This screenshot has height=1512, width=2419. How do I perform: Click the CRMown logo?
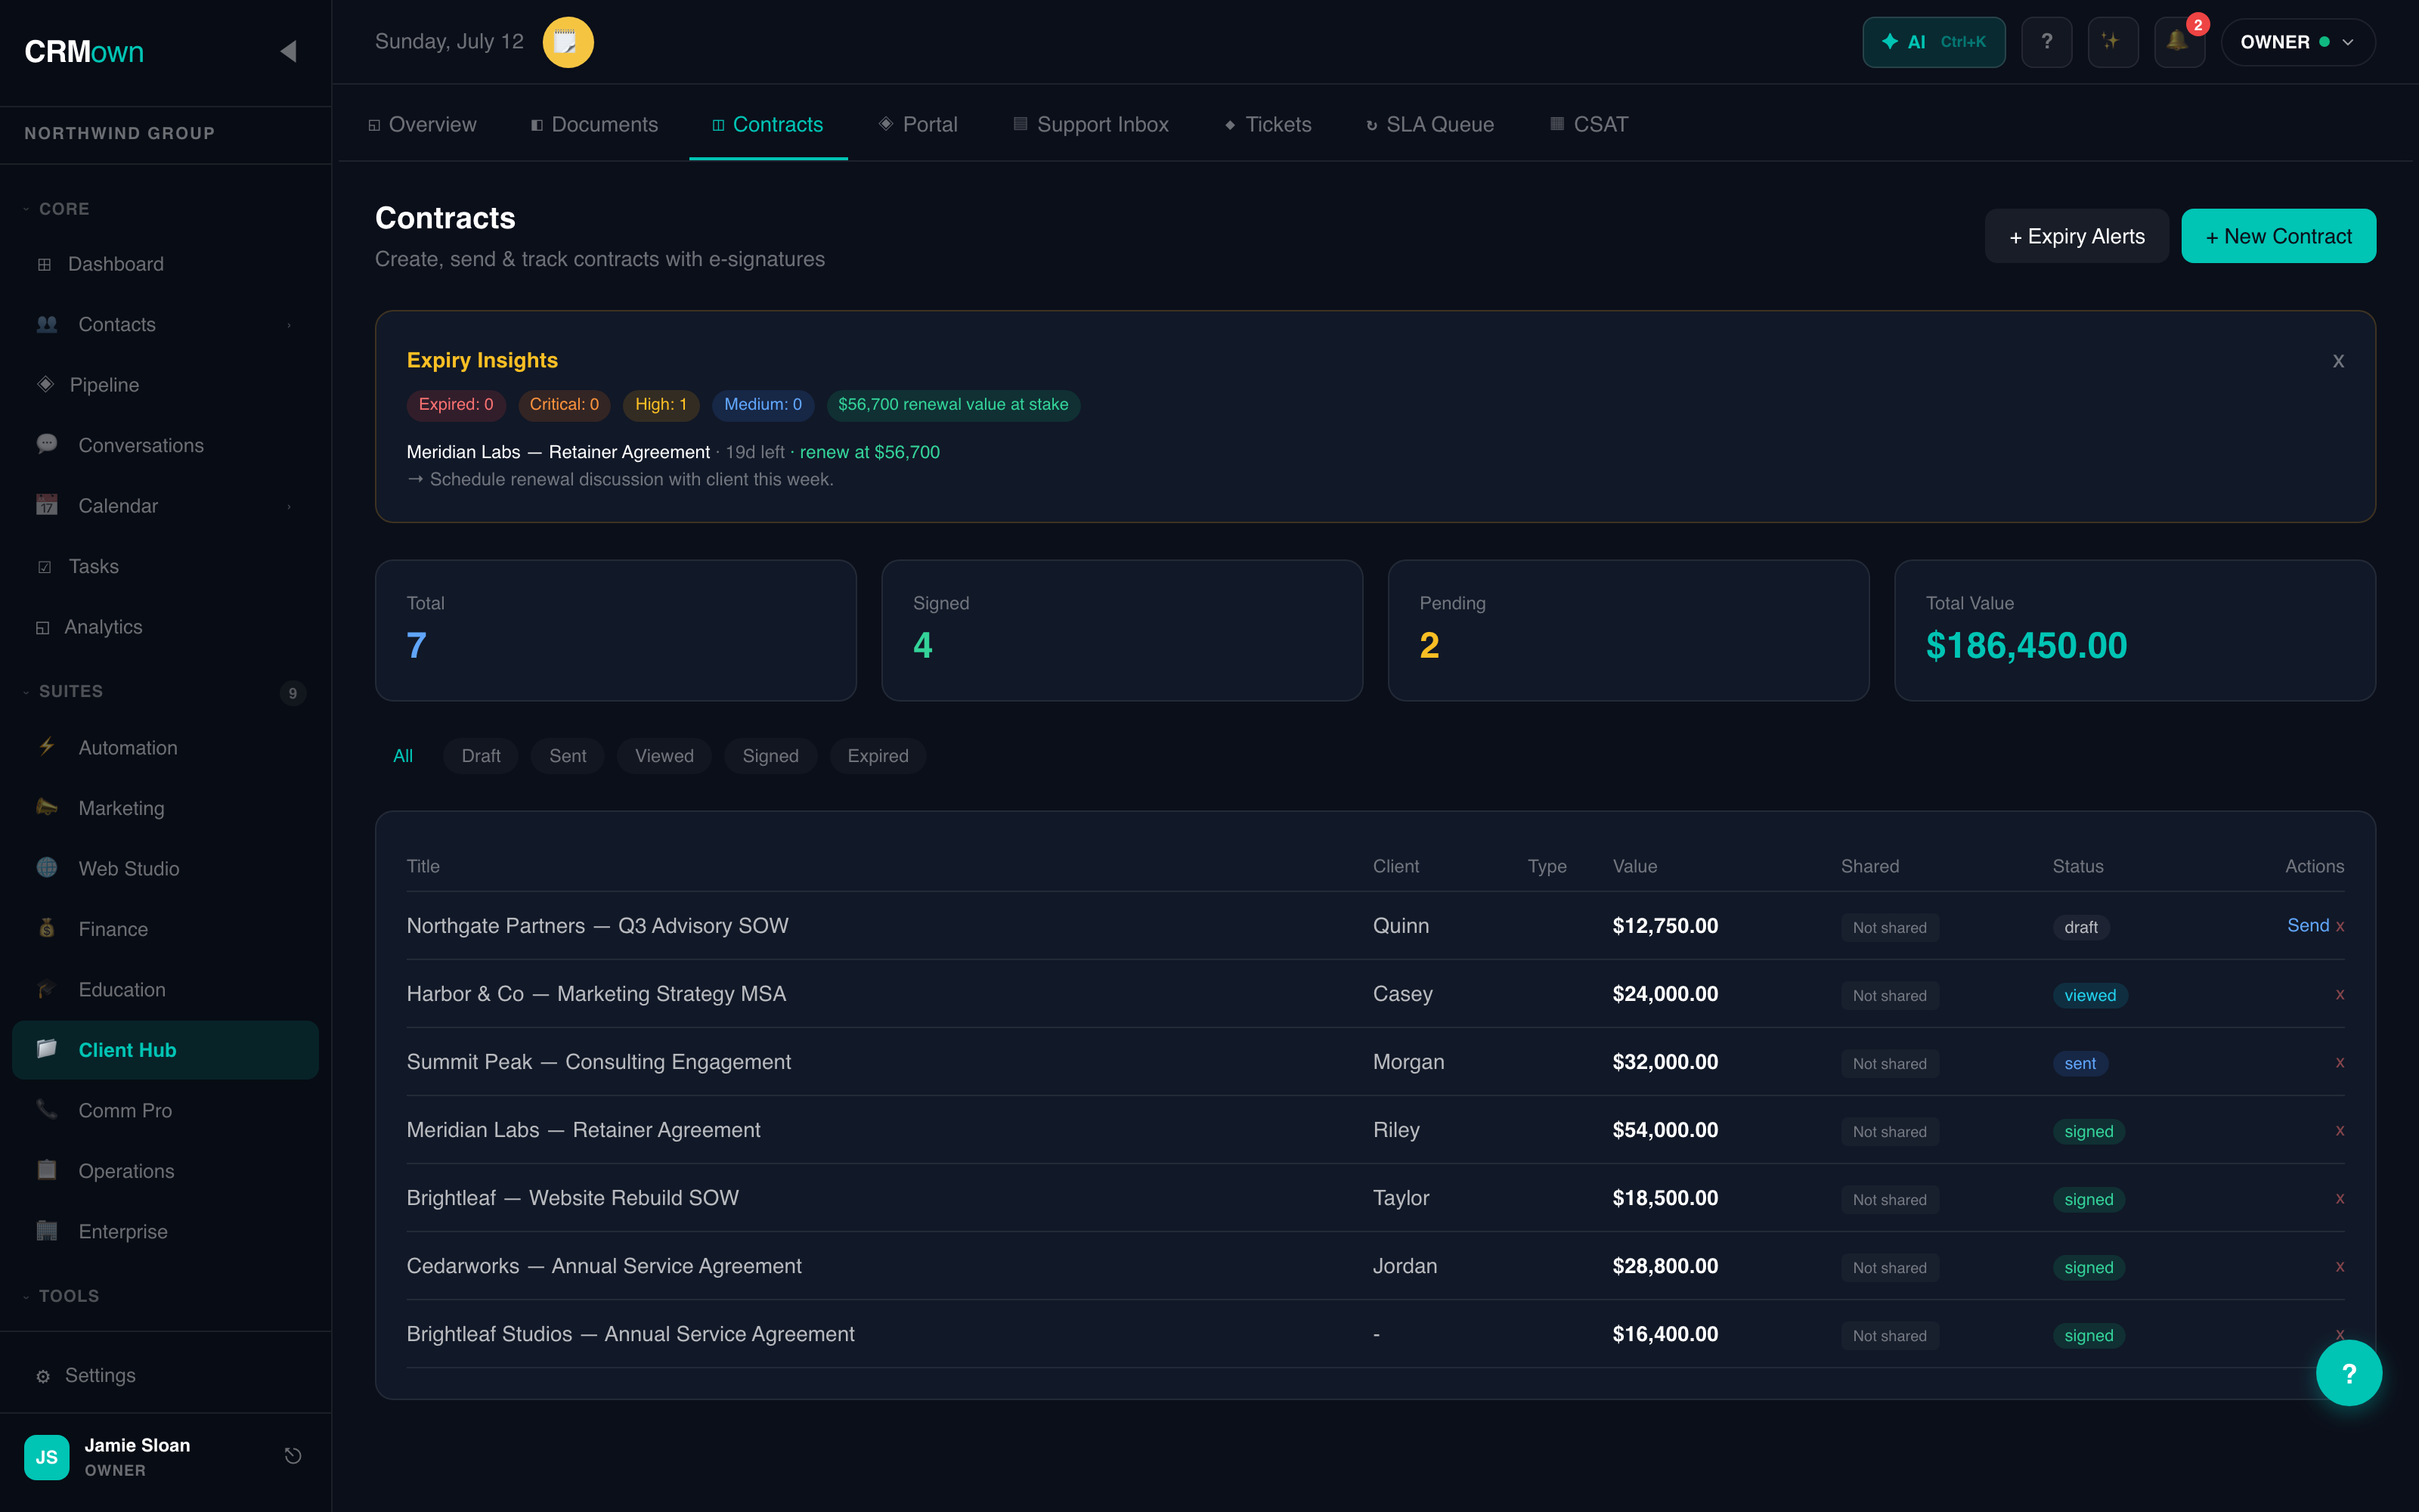(84, 51)
